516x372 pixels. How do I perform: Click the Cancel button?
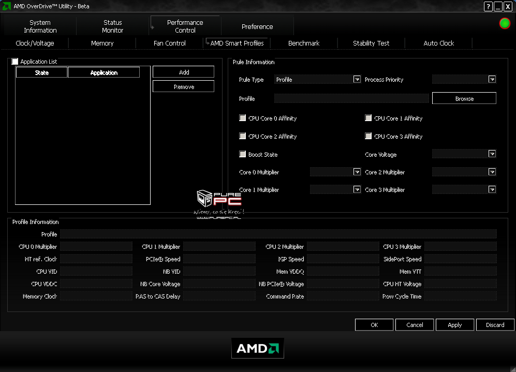(415, 324)
